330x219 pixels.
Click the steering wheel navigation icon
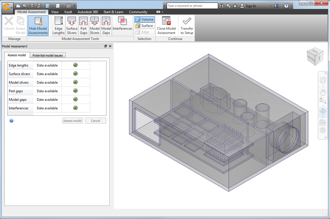coord(323,80)
